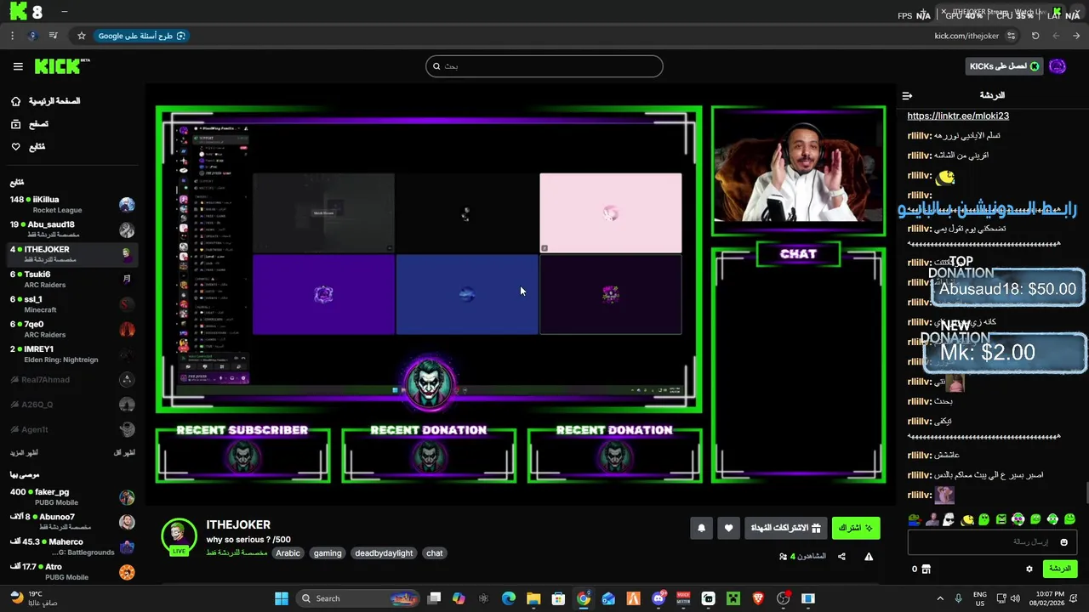Click the chat tag chip
The height and width of the screenshot is (612, 1089).
(435, 553)
